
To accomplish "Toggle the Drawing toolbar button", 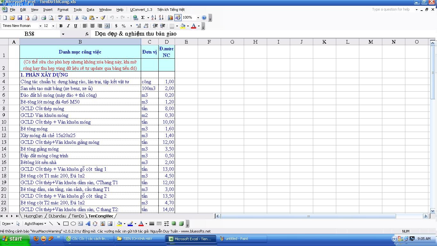I will click(178, 18).
